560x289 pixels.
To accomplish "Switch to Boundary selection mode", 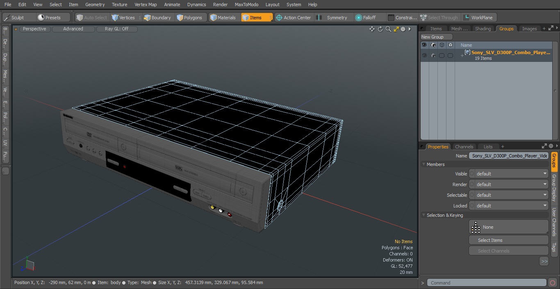I will coord(157,18).
